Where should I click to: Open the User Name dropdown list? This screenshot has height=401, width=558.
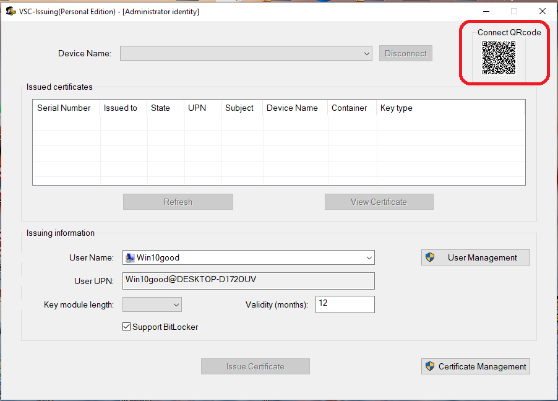point(369,257)
